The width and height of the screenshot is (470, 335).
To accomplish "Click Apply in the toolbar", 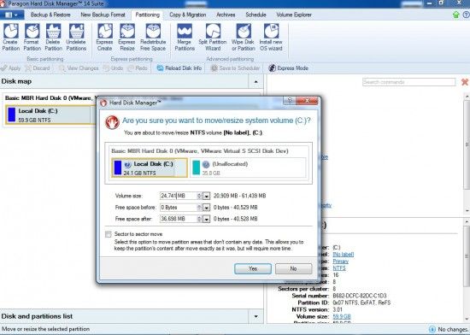I will pos(11,68).
